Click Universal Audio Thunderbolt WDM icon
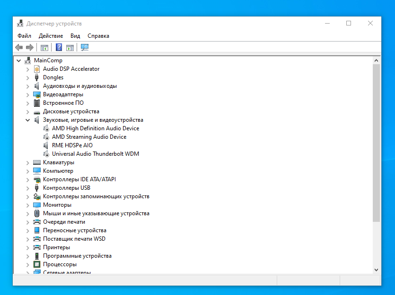 (46, 154)
